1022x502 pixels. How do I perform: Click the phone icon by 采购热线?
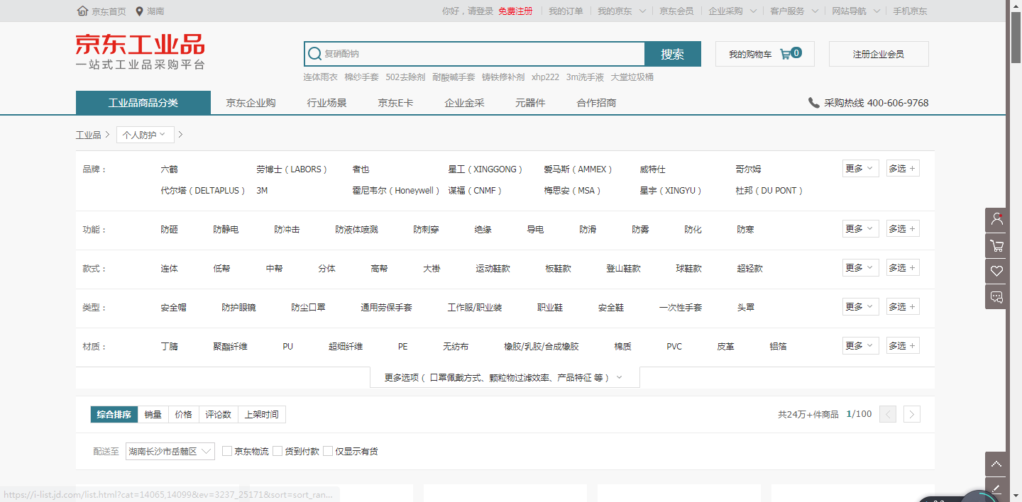tap(813, 103)
